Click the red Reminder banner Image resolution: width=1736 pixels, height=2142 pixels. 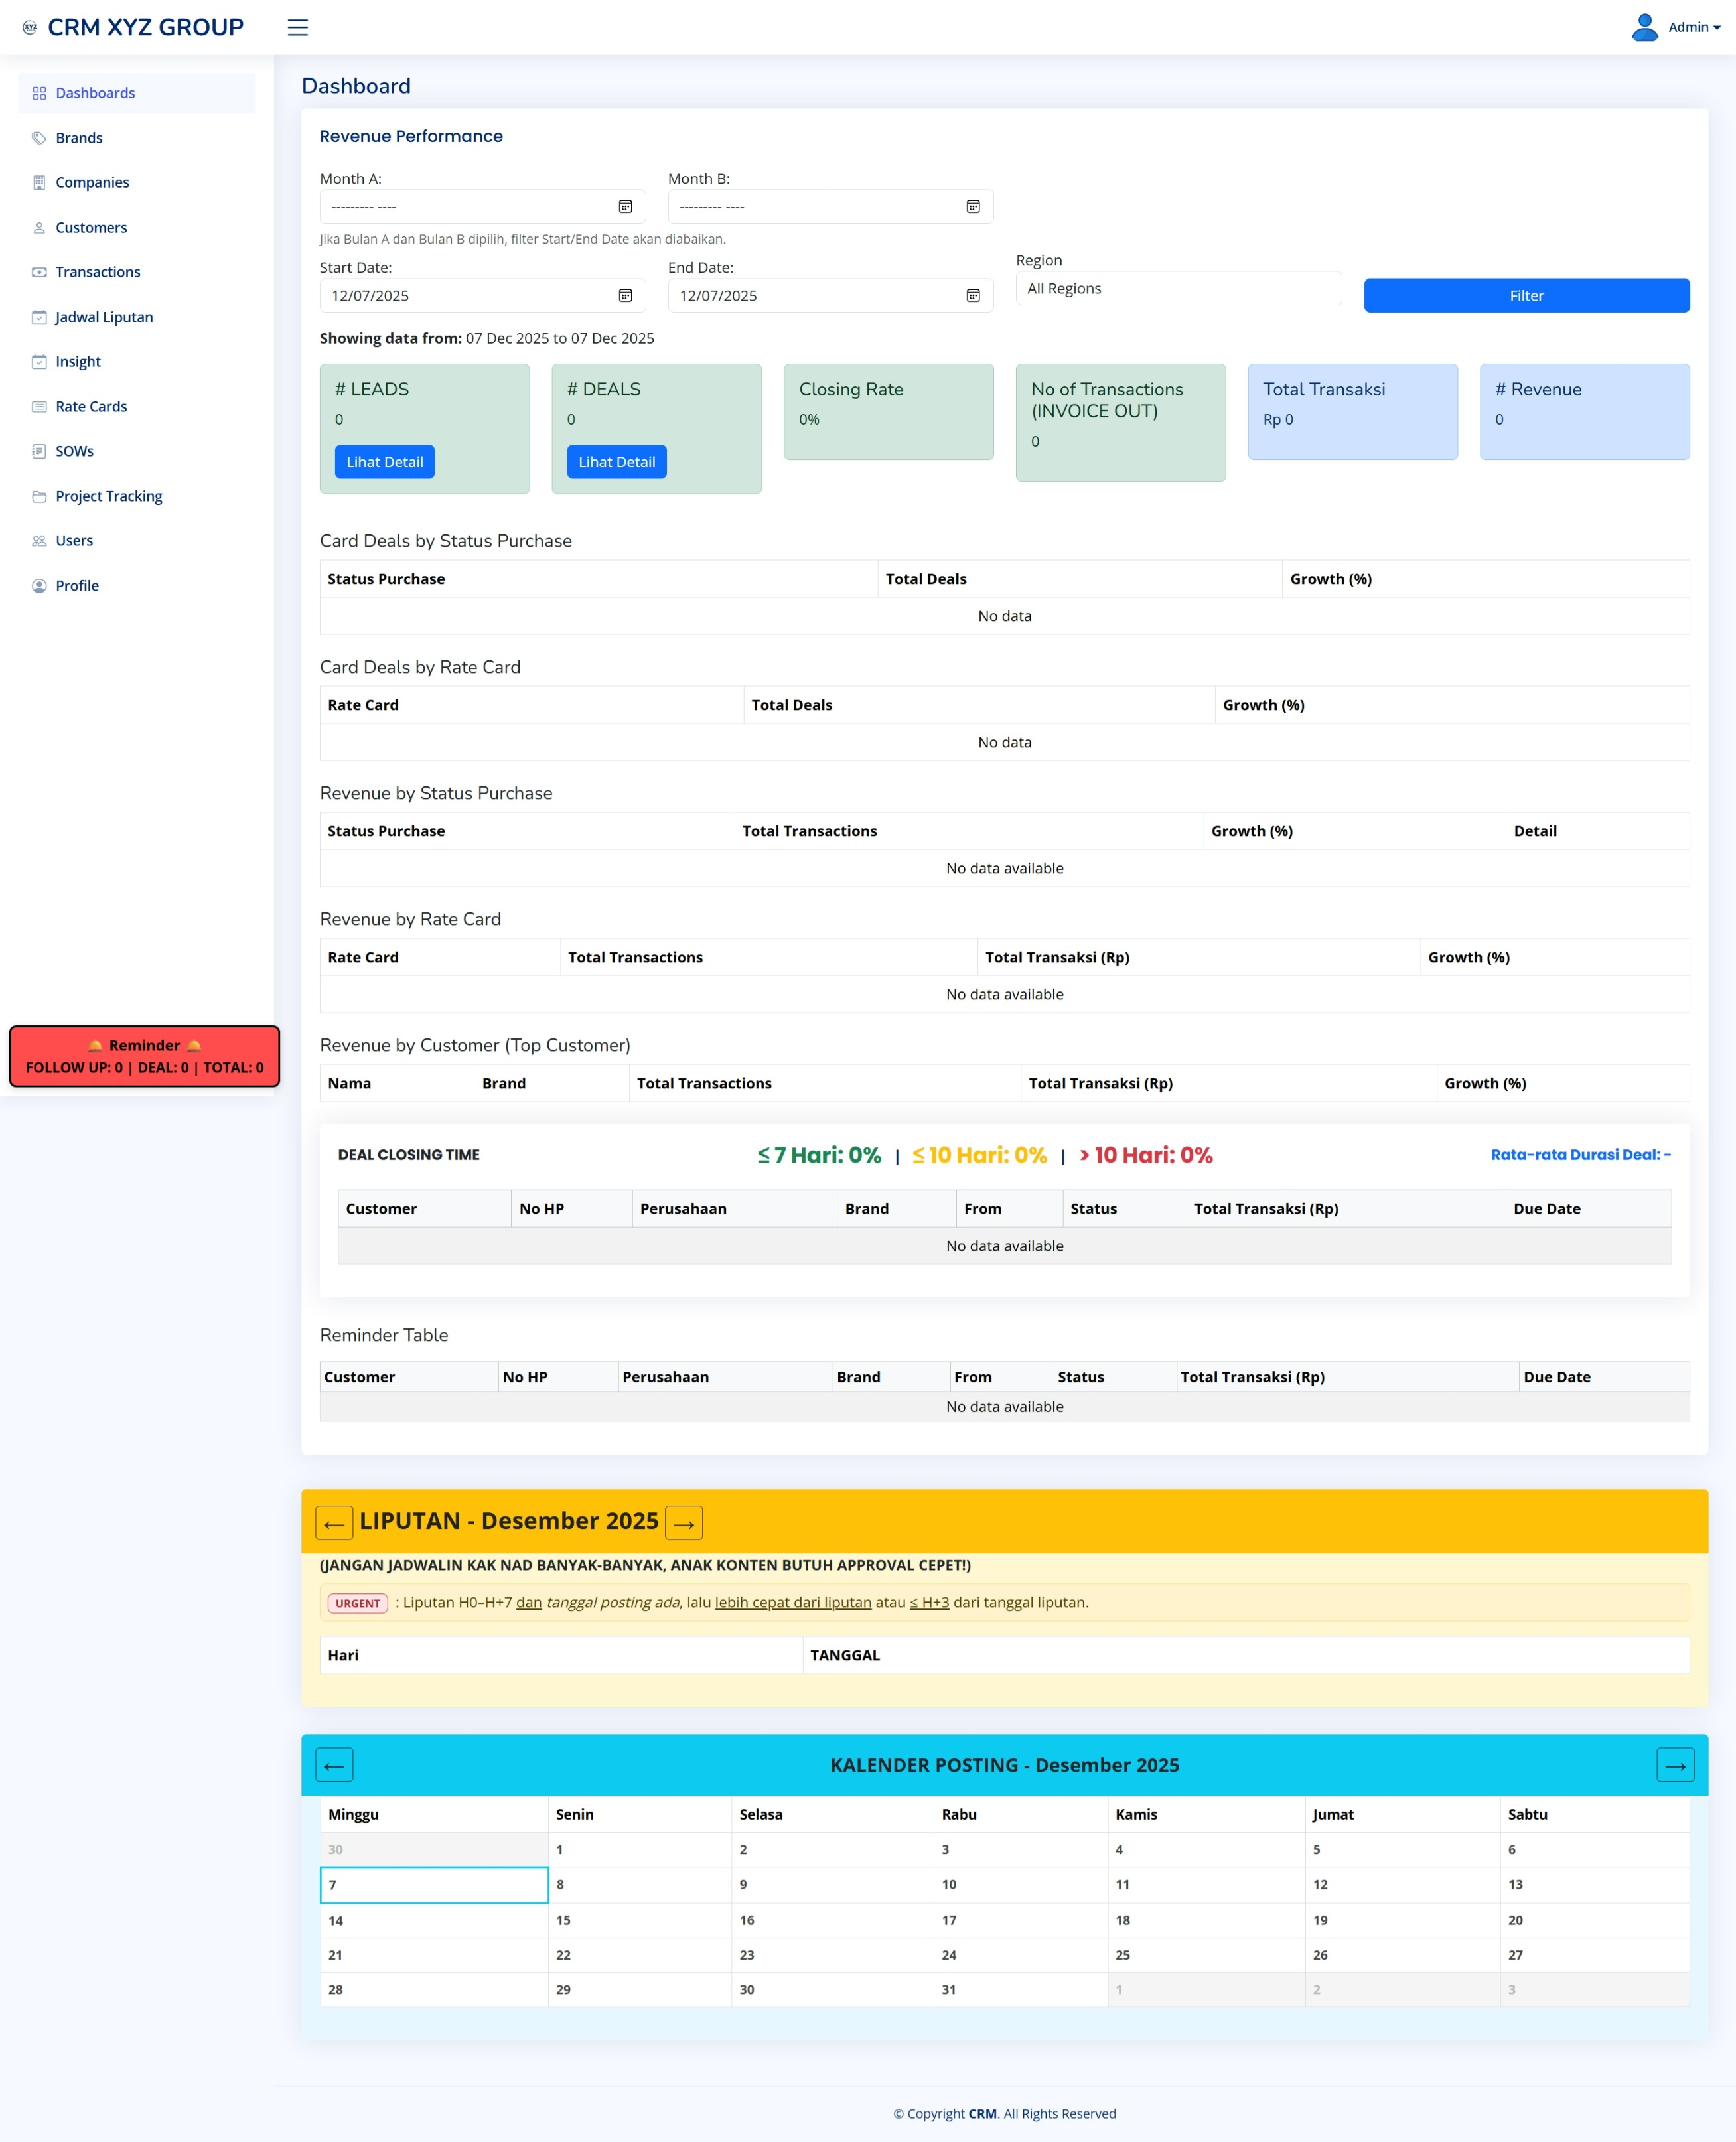click(144, 1056)
